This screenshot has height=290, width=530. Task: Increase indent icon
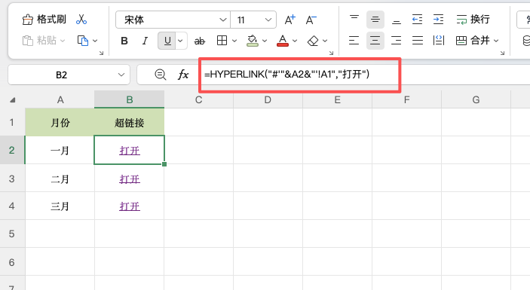(x=438, y=20)
